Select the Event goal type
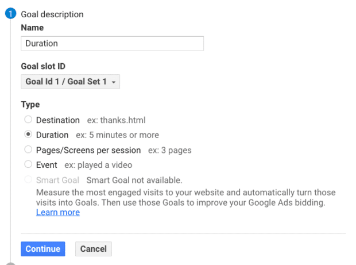This screenshot has width=356, height=265. [x=28, y=165]
